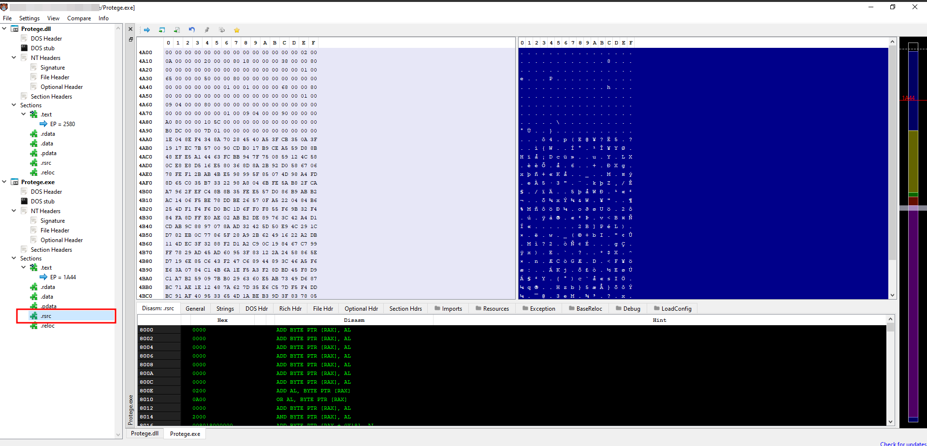Click the blue arrow go-to-entry-point toolbar icon
Image resolution: width=927 pixels, height=446 pixels.
click(147, 30)
